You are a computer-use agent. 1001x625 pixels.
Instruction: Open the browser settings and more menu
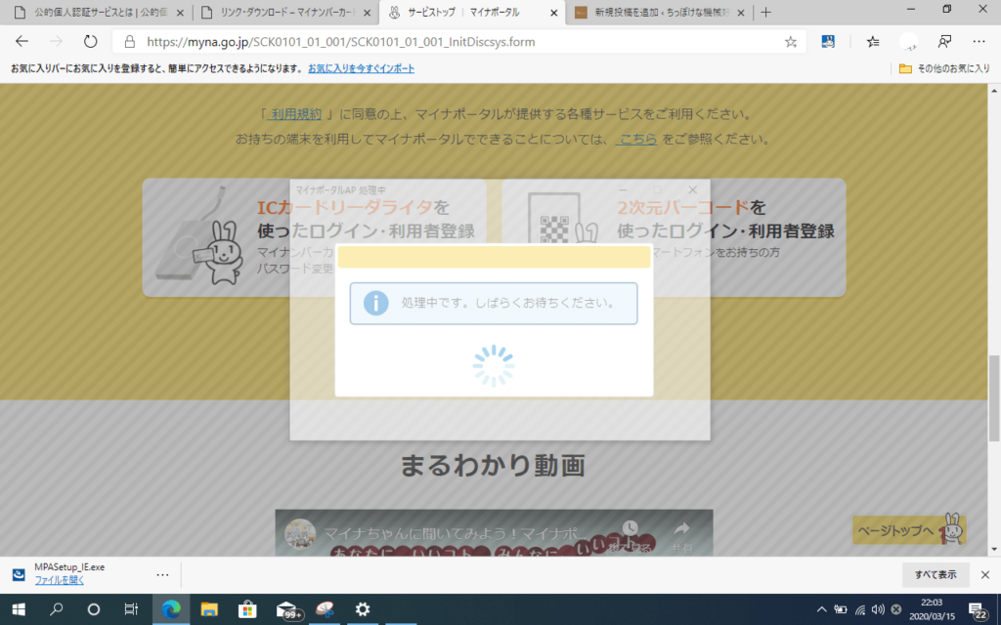tap(979, 41)
